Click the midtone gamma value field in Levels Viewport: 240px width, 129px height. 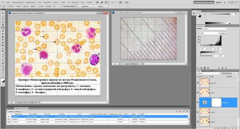pyautogui.click(x=211, y=49)
